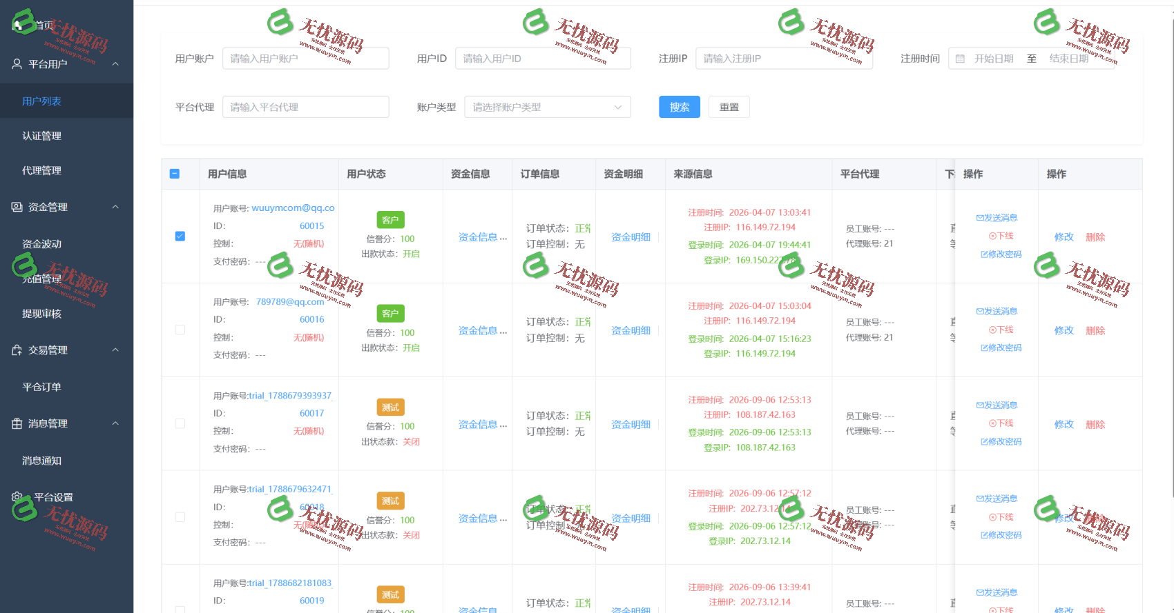Click the 重置 button
This screenshot has width=1174, height=613.
(729, 107)
